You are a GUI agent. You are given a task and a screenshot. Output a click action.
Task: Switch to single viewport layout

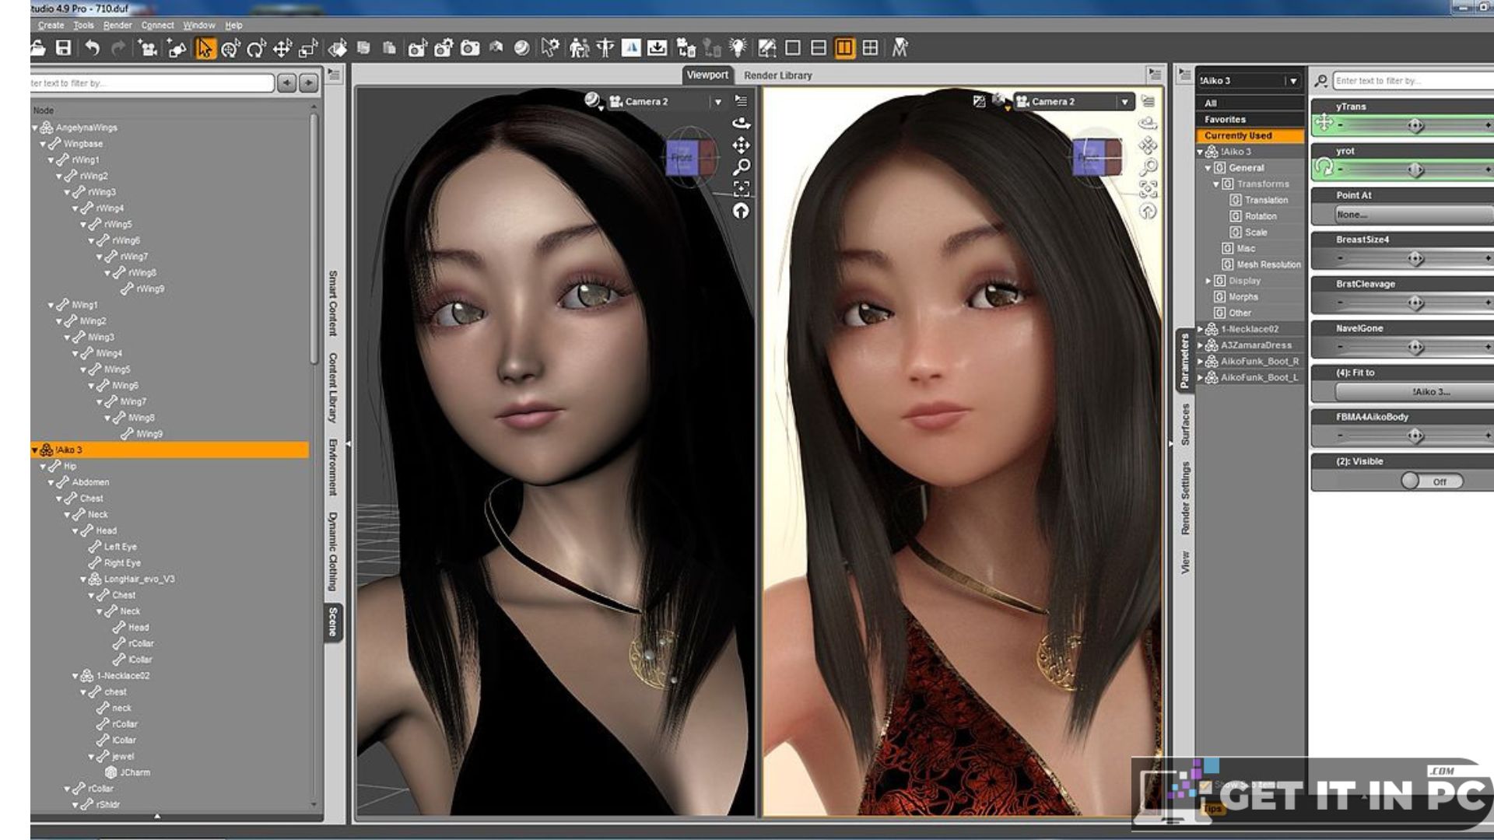(x=792, y=48)
